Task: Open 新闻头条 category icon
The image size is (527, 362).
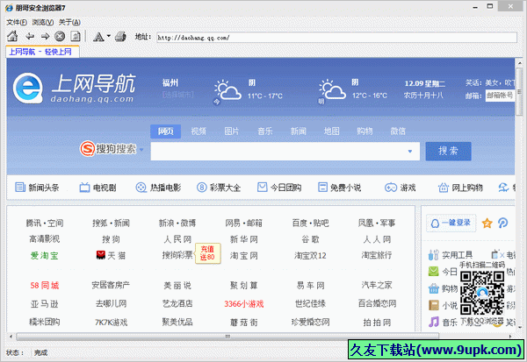Action: click(20, 188)
